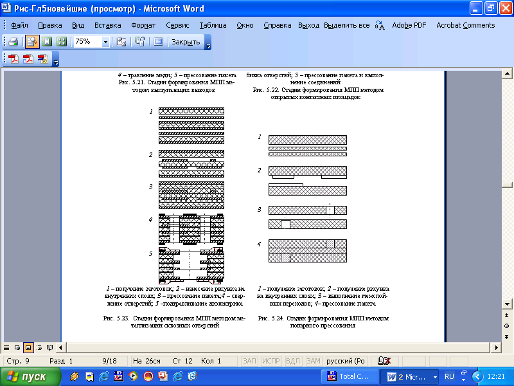514x386 pixels.
Task: Open the Правка menu
Action: (x=50, y=25)
